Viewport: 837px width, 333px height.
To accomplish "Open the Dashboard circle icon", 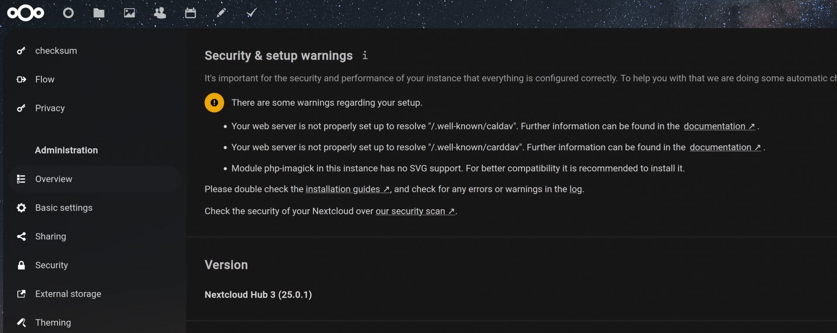I will pos(68,13).
